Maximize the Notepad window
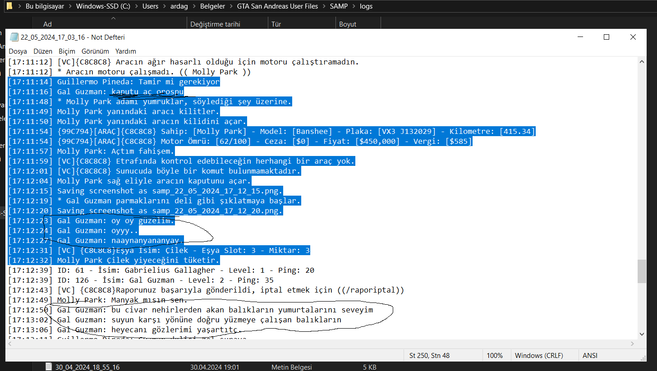This screenshot has width=657, height=371. (606, 37)
